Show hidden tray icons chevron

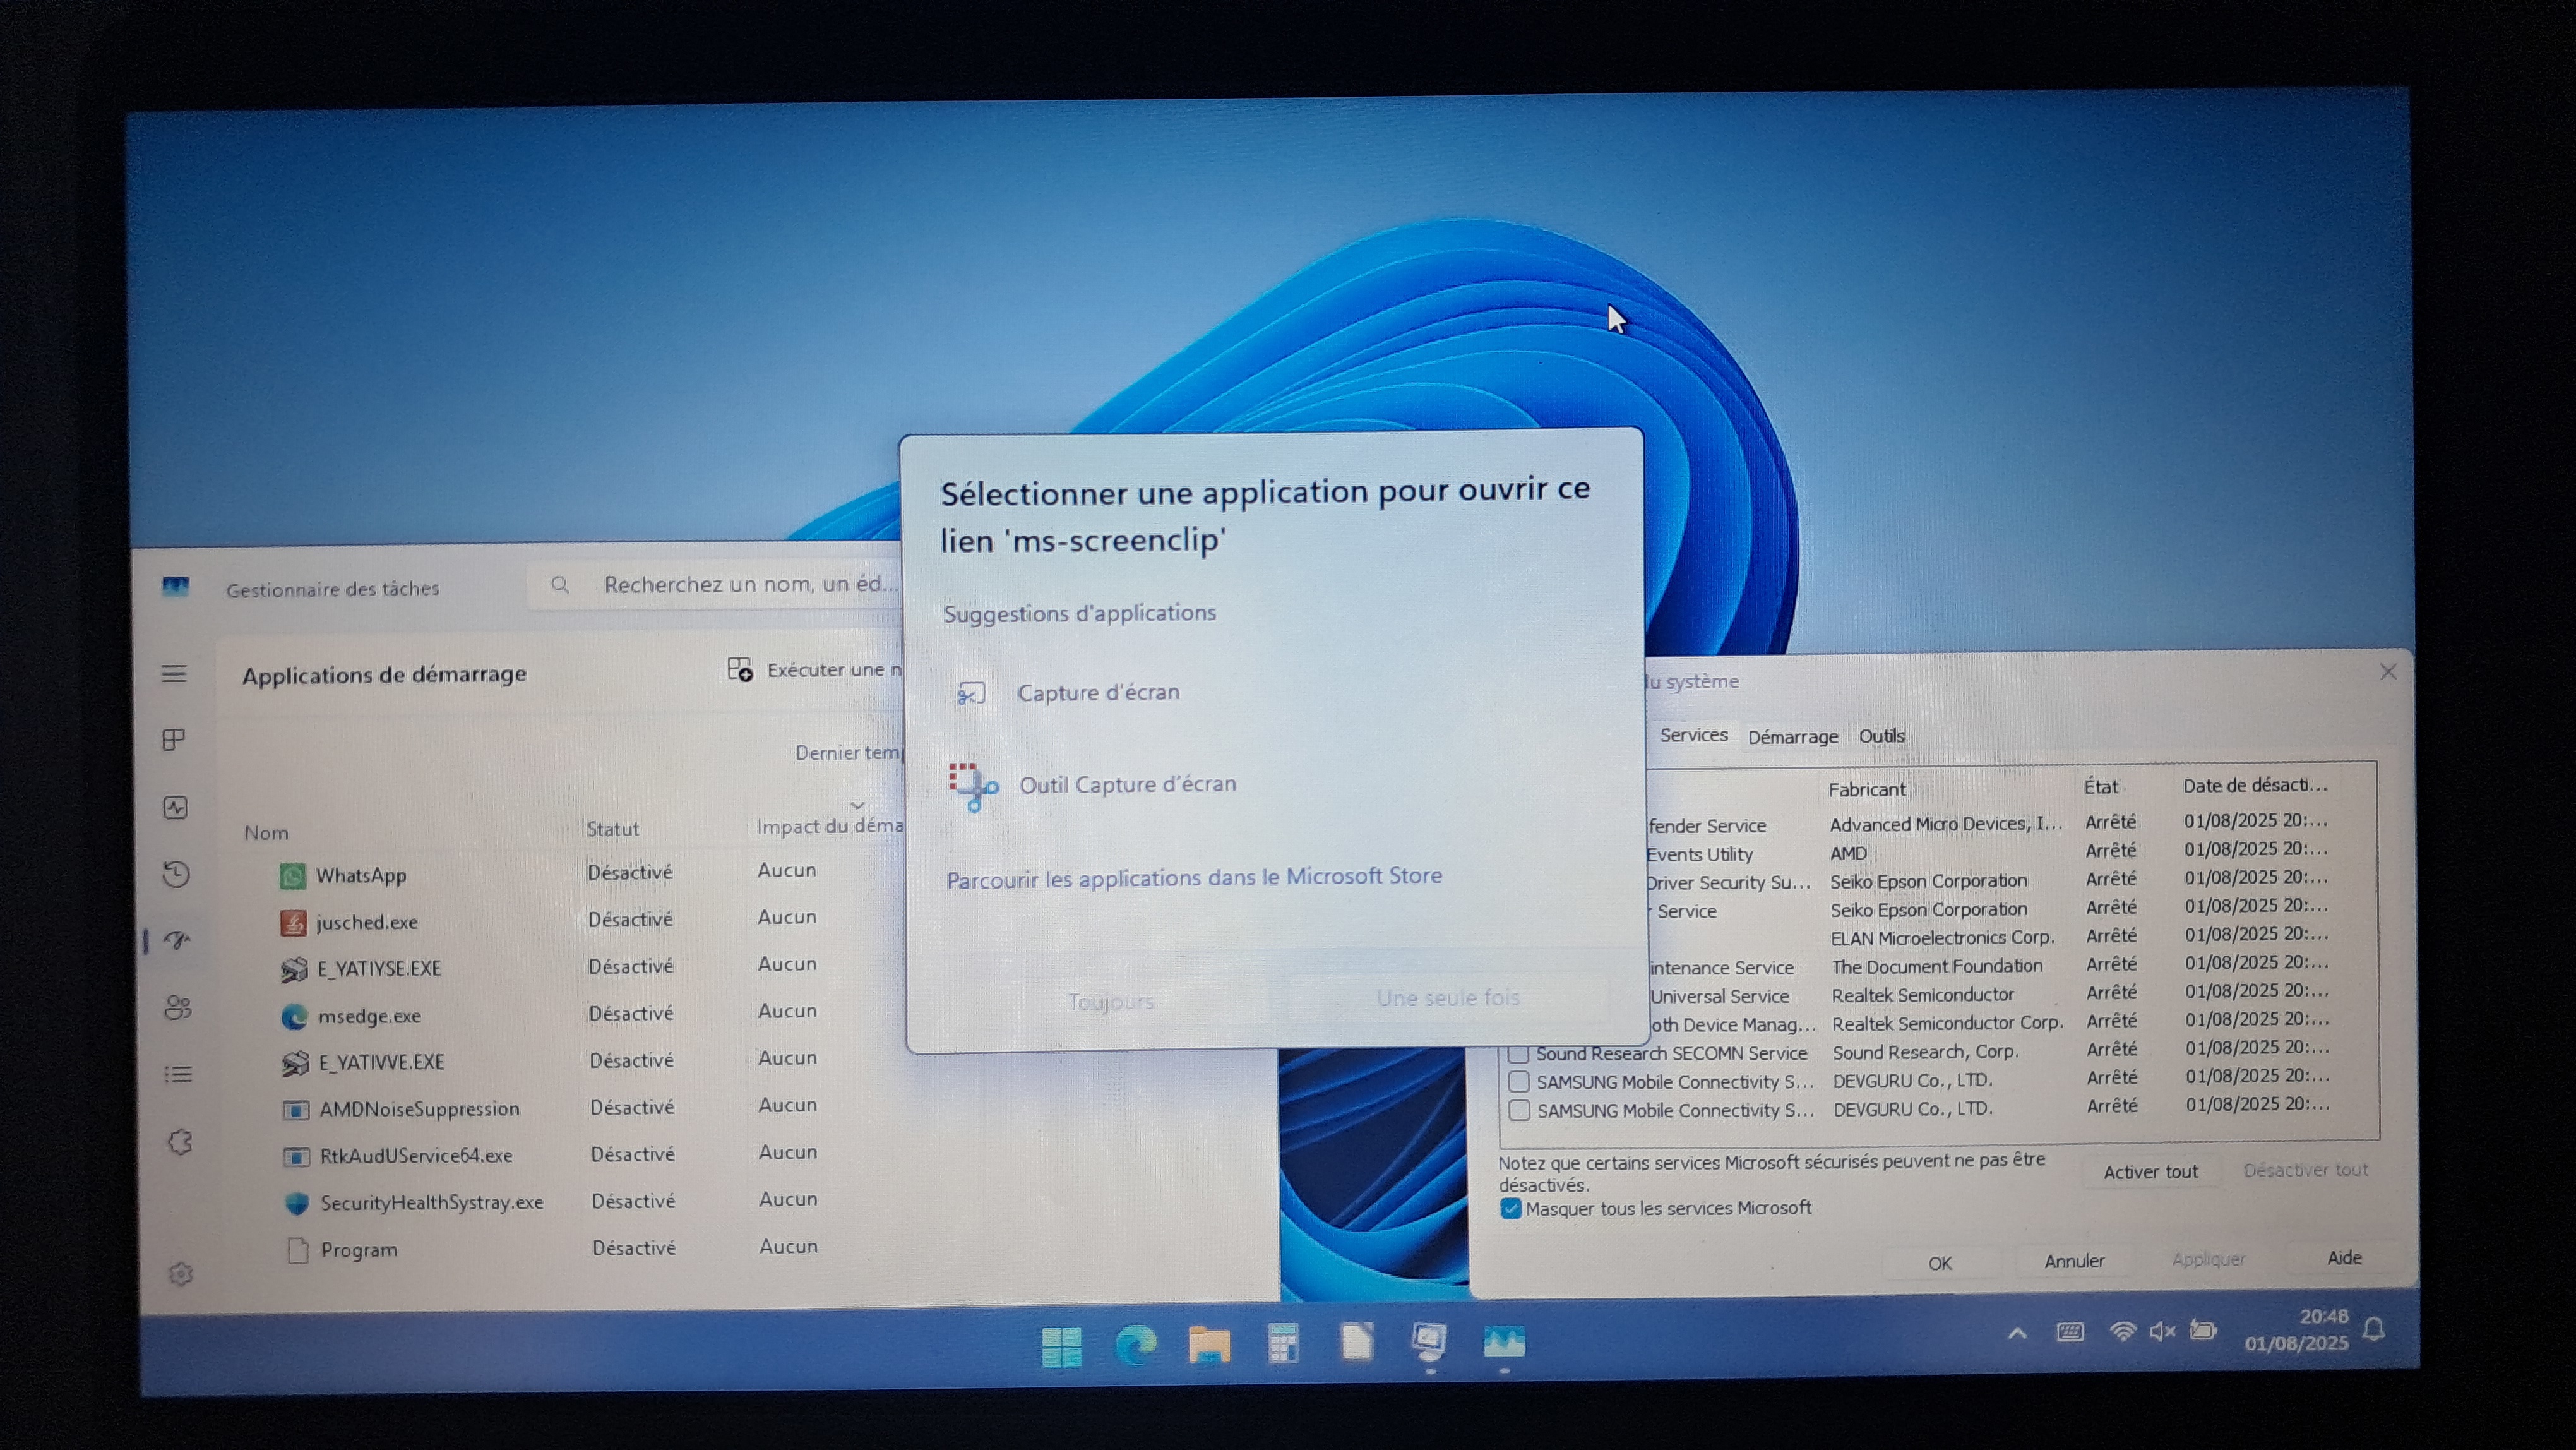[x=2017, y=1333]
